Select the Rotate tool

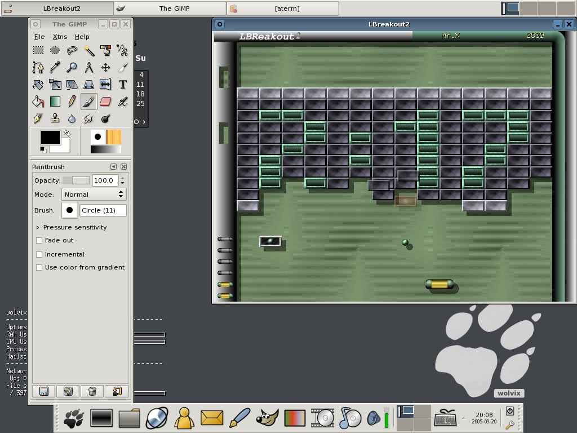(x=38, y=85)
